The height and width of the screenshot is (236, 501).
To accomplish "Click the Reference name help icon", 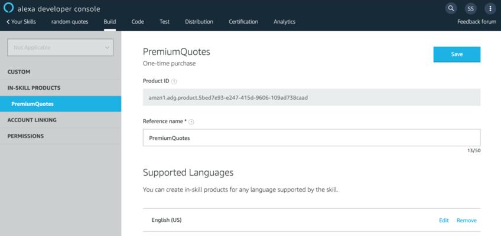I will click(x=191, y=122).
